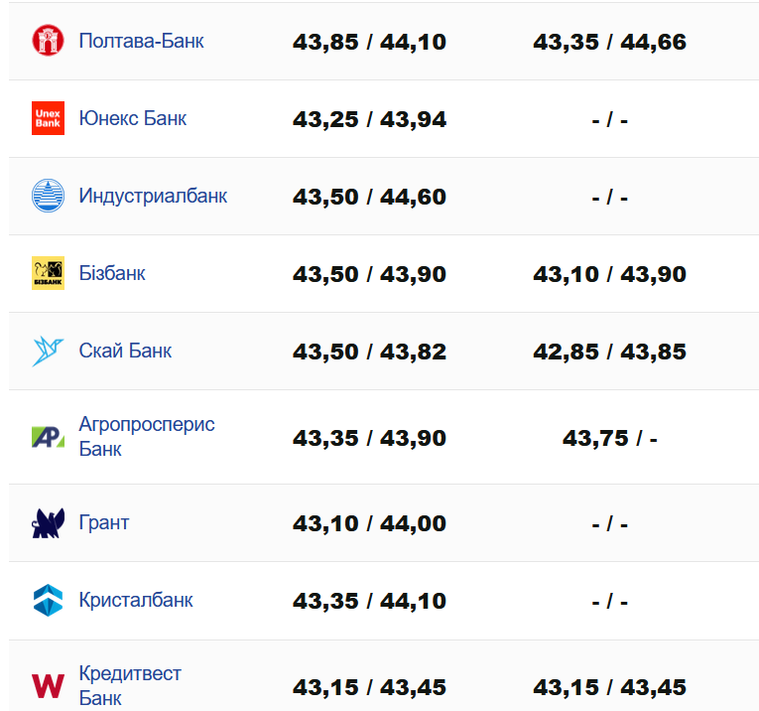The width and height of the screenshot is (759, 711).
Task: Open the Кристалбанк link
Action: pos(136,601)
